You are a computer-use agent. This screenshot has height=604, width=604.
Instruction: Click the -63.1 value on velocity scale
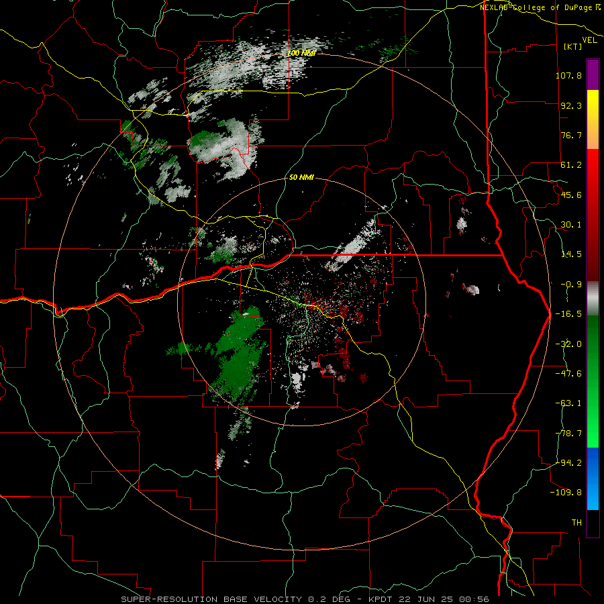568,403
